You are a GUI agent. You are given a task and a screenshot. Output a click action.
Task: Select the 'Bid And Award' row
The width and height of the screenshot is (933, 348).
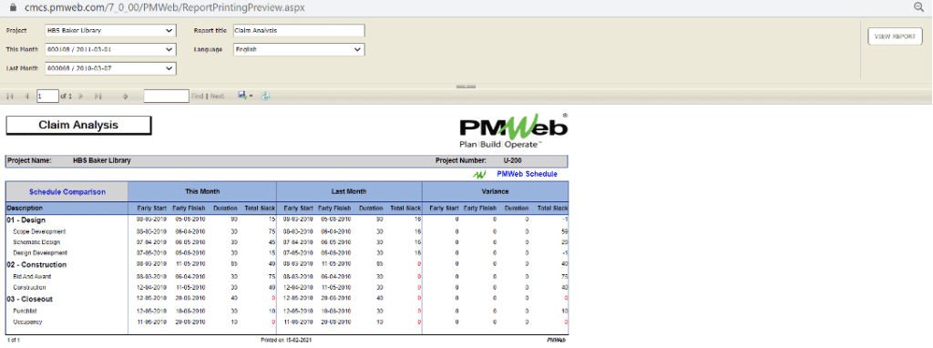287,277
